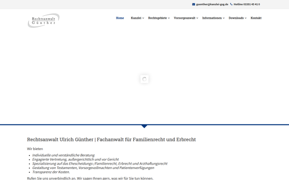Click the "Rufen Sie uns unverbindlich an" sentence
The width and height of the screenshot is (289, 180).
click(90, 178)
